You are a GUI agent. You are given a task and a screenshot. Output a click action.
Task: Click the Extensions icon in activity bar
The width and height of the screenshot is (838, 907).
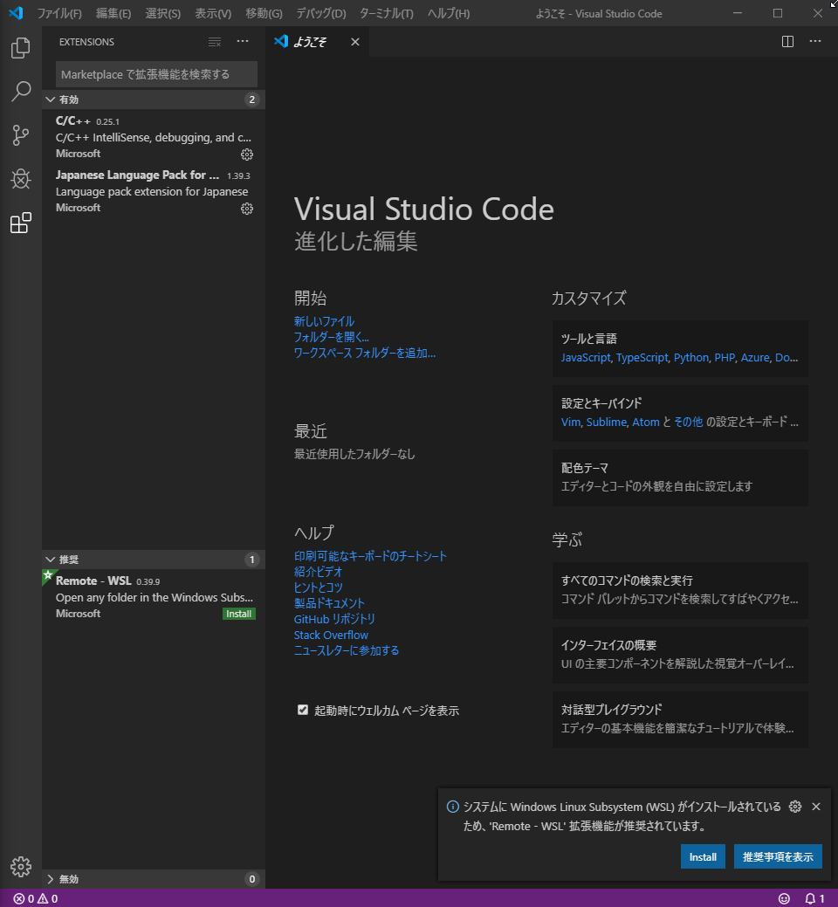pyautogui.click(x=21, y=223)
